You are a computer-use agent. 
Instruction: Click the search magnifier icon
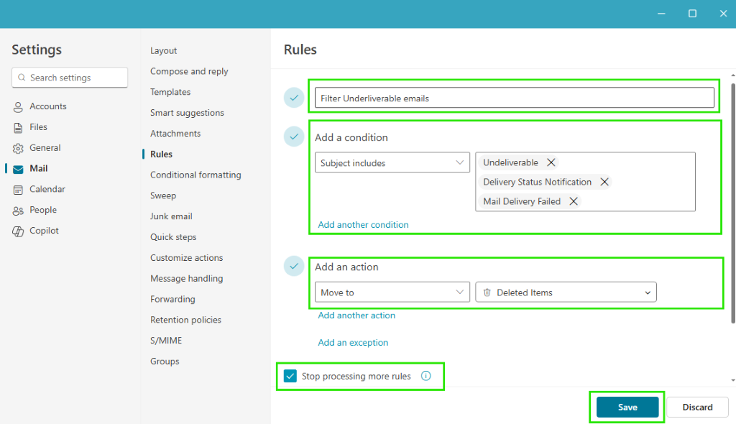(x=22, y=78)
